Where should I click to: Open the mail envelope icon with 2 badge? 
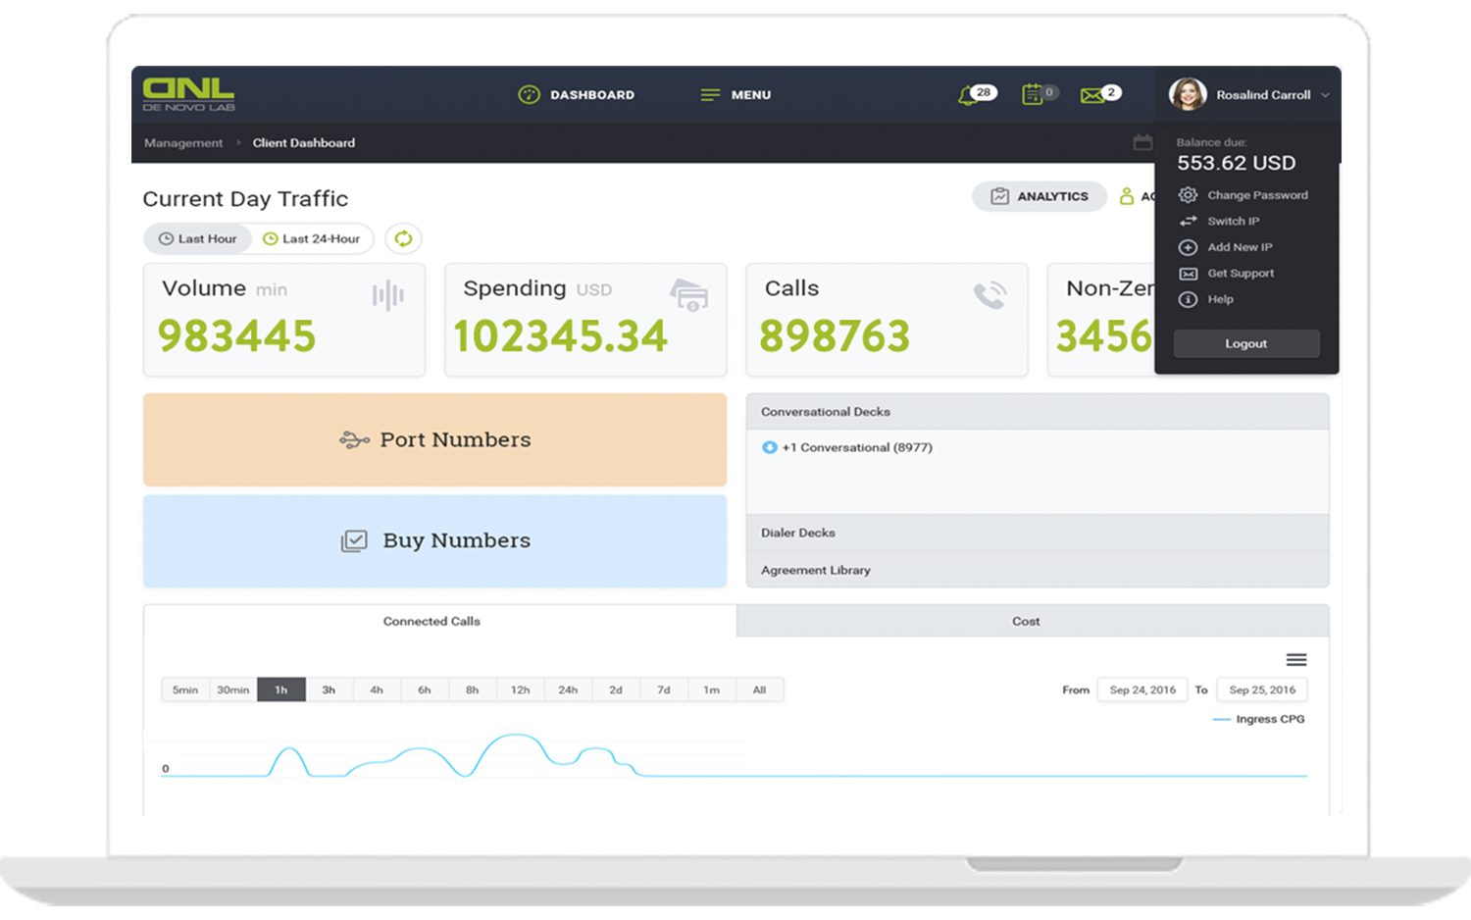1099,94
